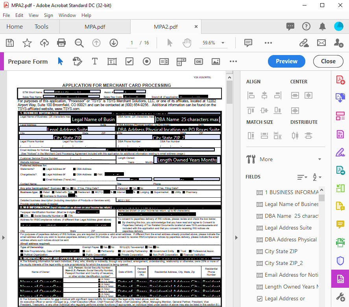Viewport: 349px width, 307px height.
Task: Click the 'Length Owned Years Months' form field
Action: (x=187, y=160)
